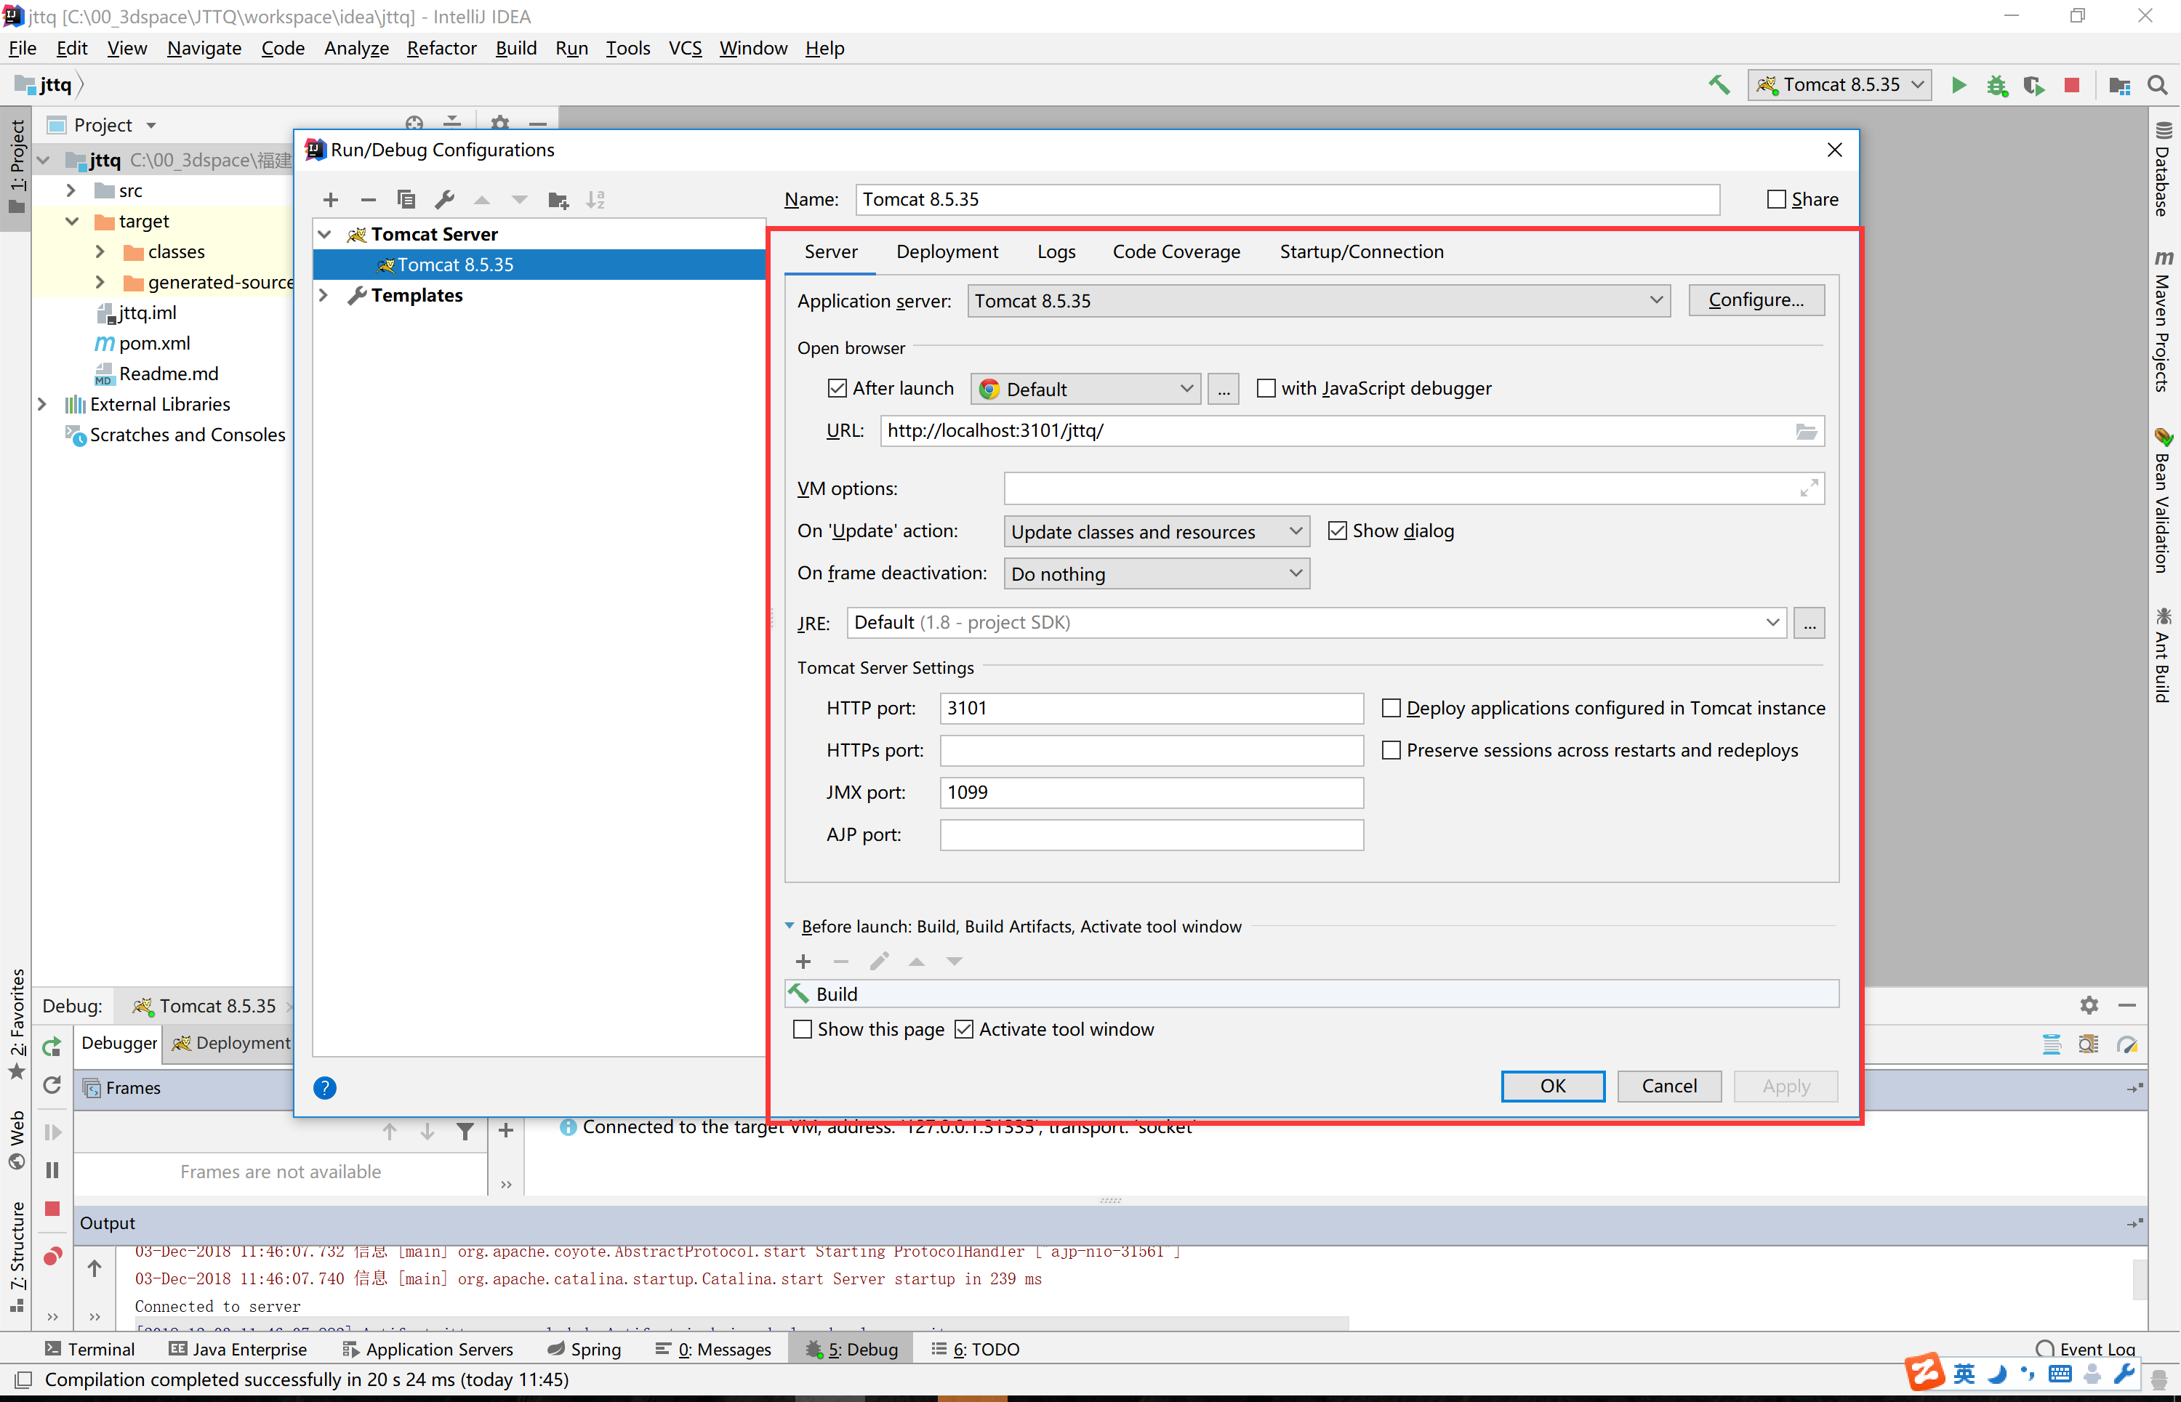This screenshot has width=2181, height=1402.
Task: Open the Application server dropdown
Action: coord(1319,302)
